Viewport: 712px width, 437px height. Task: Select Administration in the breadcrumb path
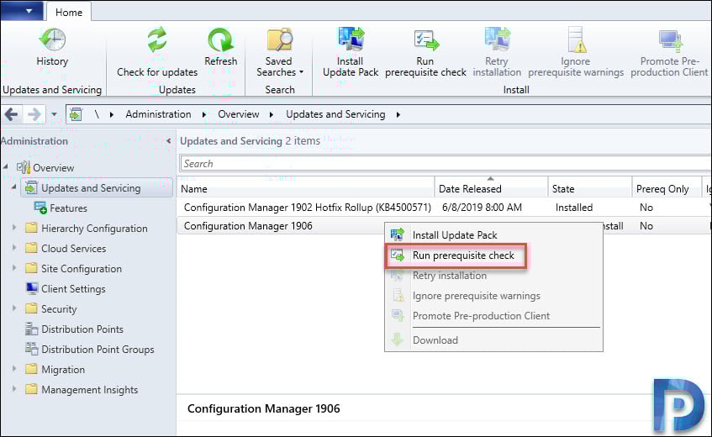[158, 114]
